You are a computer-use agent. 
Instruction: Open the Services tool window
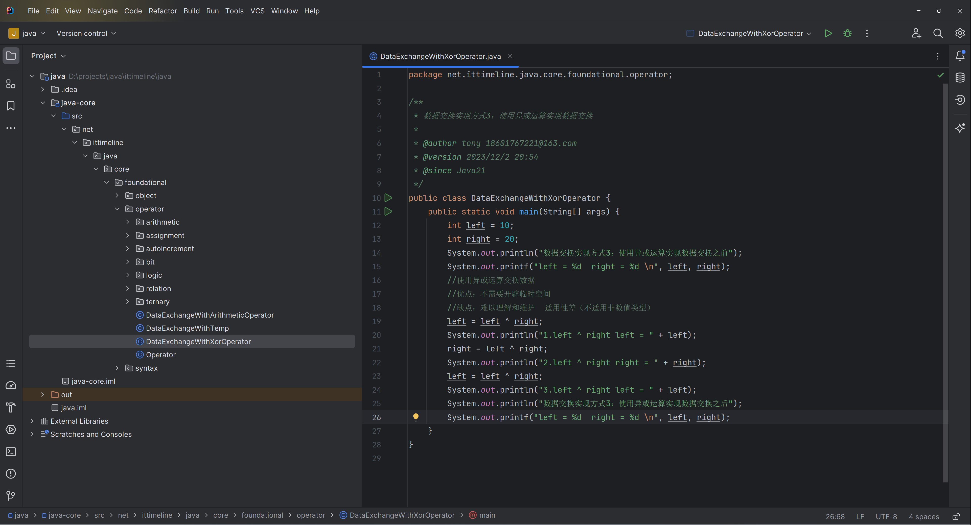coord(11,429)
